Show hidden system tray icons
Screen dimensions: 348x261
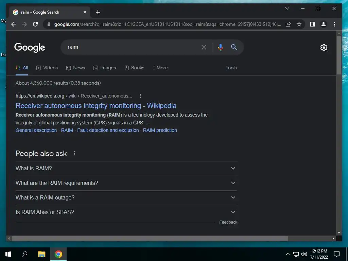[288, 254]
